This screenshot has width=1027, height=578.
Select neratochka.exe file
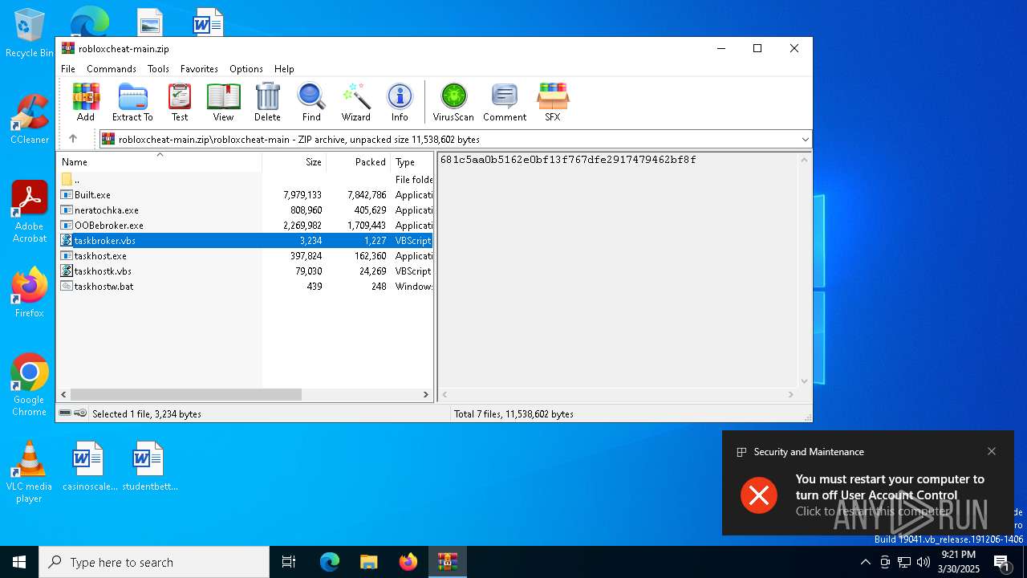tap(245, 210)
